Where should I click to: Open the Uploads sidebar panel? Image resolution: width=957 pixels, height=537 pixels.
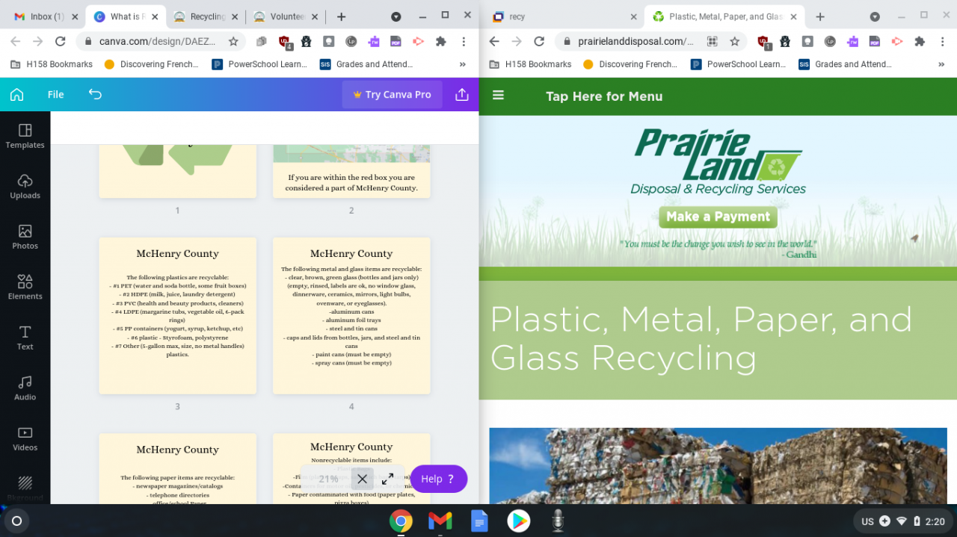click(x=25, y=187)
